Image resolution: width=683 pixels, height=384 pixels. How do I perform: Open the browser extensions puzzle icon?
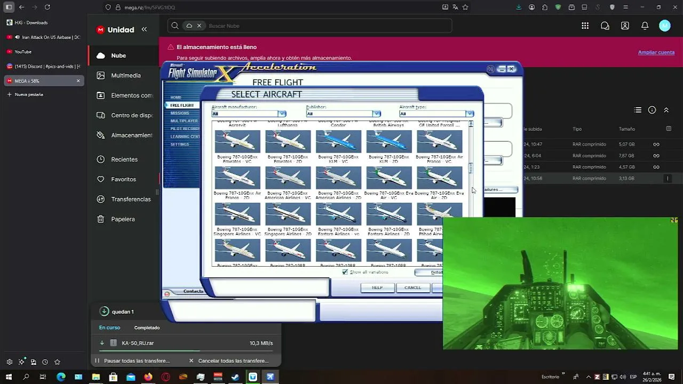point(545,7)
